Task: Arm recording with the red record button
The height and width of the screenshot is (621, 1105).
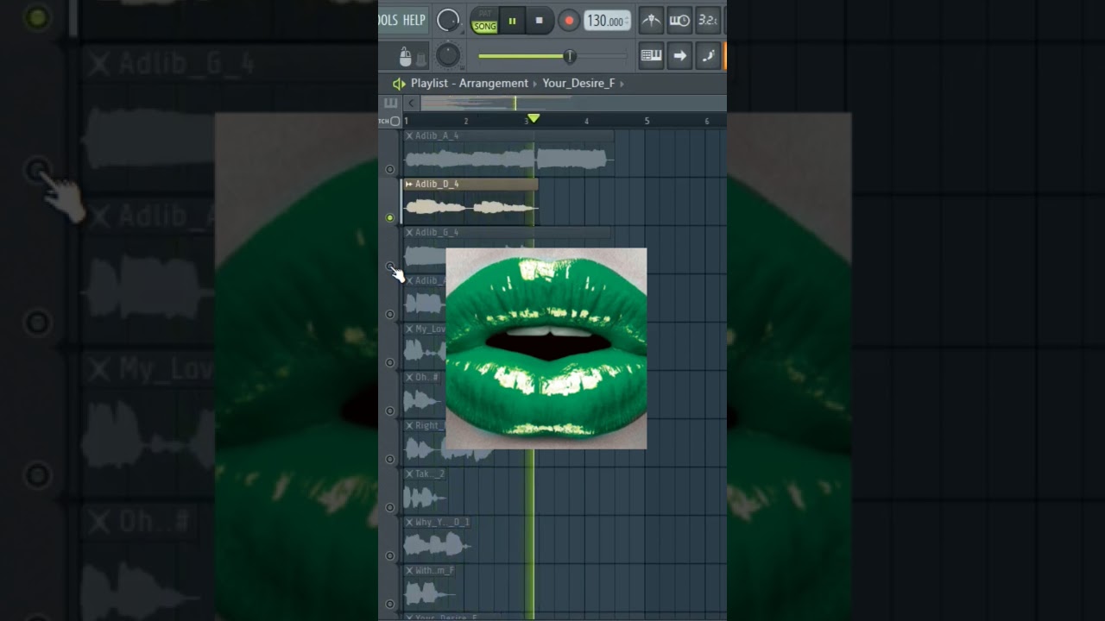Action: click(569, 21)
